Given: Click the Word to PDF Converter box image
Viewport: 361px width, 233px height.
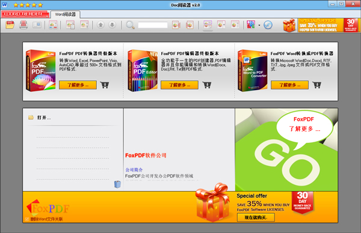Looking at the screenshot, I should click(x=253, y=70).
